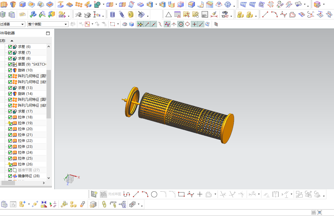Select the Point tool in sketch toolbar
This screenshot has height=216, width=334.
(x=200, y=194)
